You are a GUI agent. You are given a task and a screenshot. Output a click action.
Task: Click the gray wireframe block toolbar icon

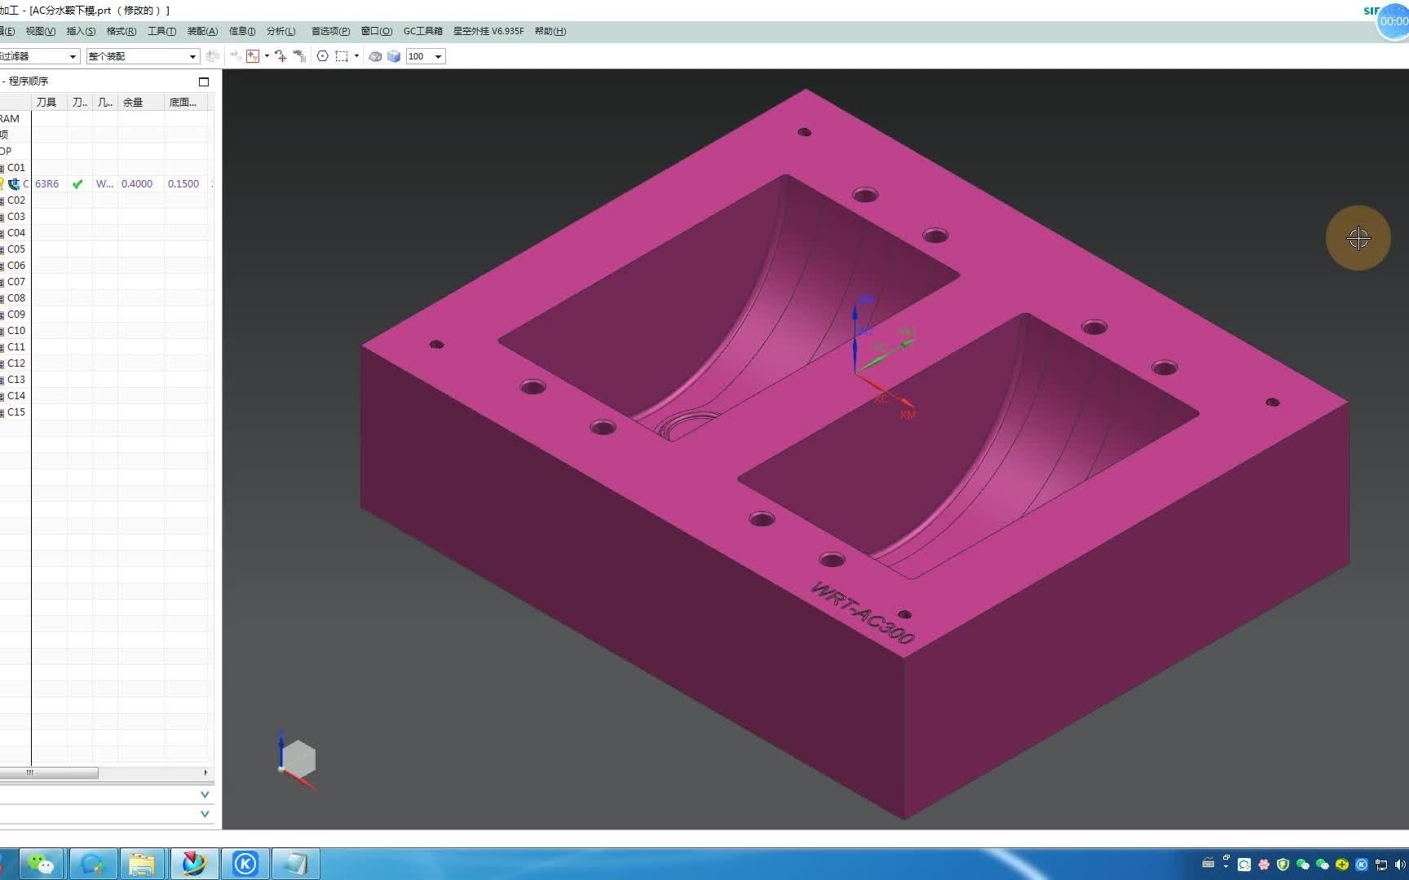[375, 56]
